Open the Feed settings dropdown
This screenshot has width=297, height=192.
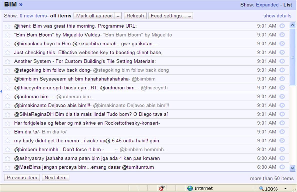coord(170,16)
